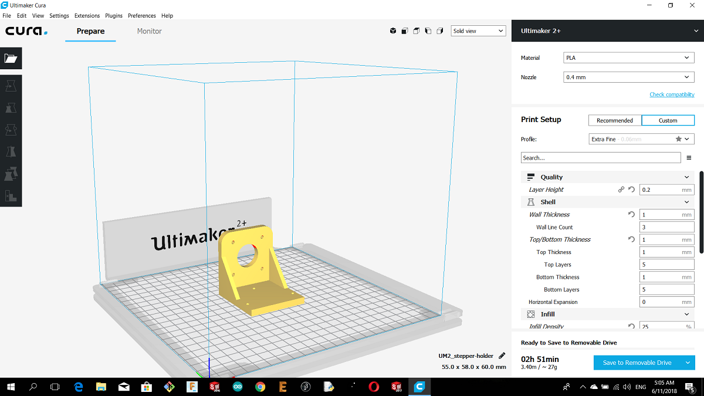Open File Explorer from the taskbar
Image resolution: width=704 pixels, height=396 pixels.
tap(101, 387)
